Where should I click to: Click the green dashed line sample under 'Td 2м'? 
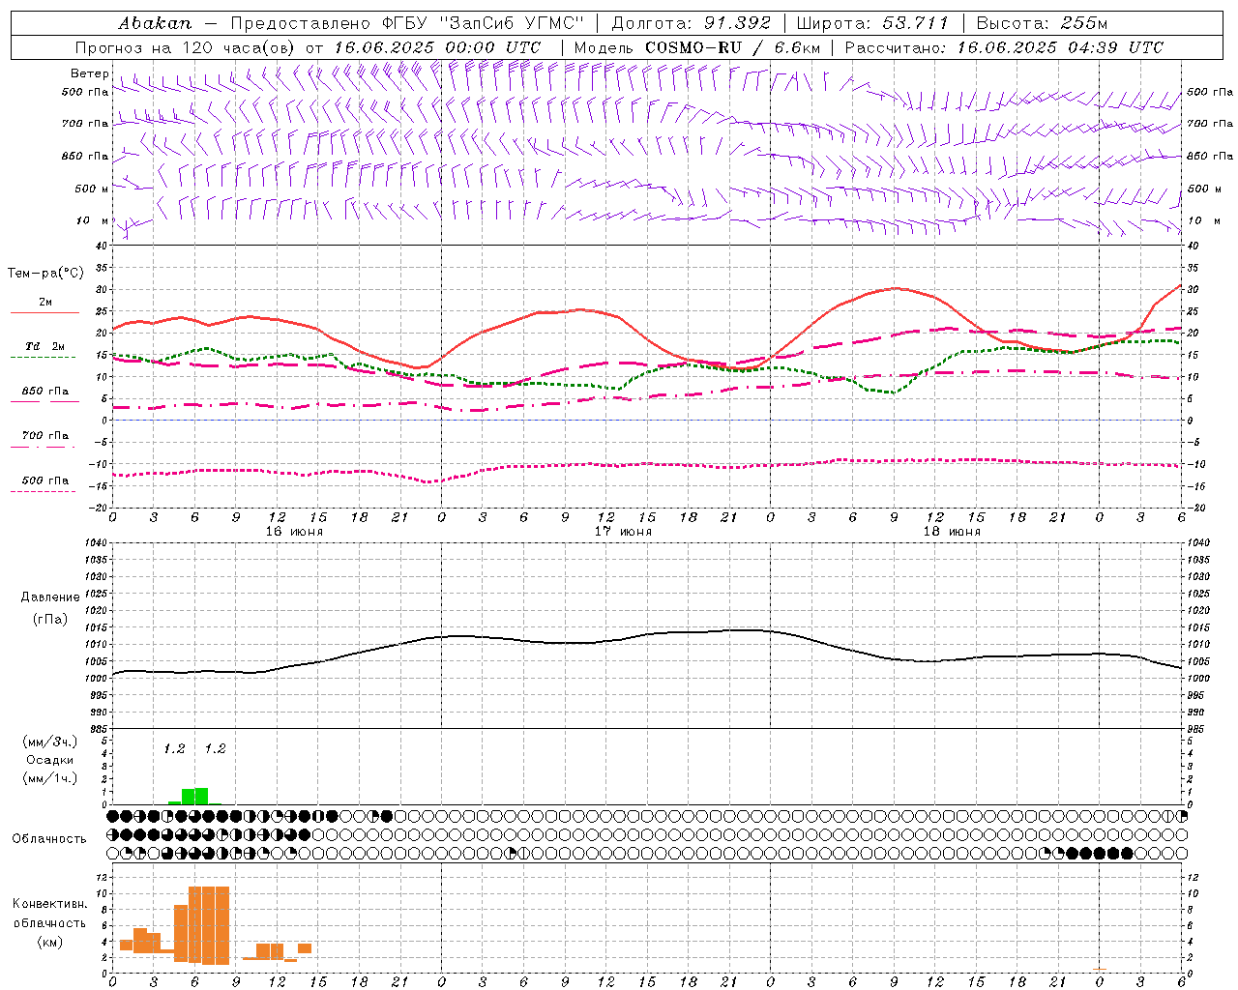click(43, 357)
